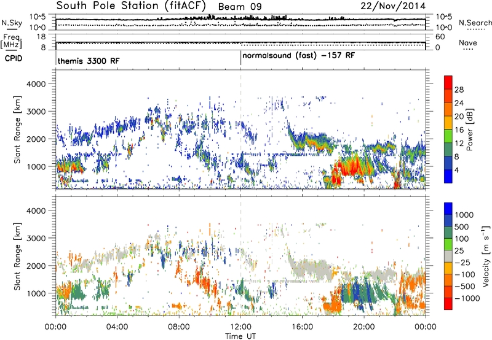Click the '04:00' time axis label
Viewport: 492px width, 340px height.
pyautogui.click(x=117, y=327)
